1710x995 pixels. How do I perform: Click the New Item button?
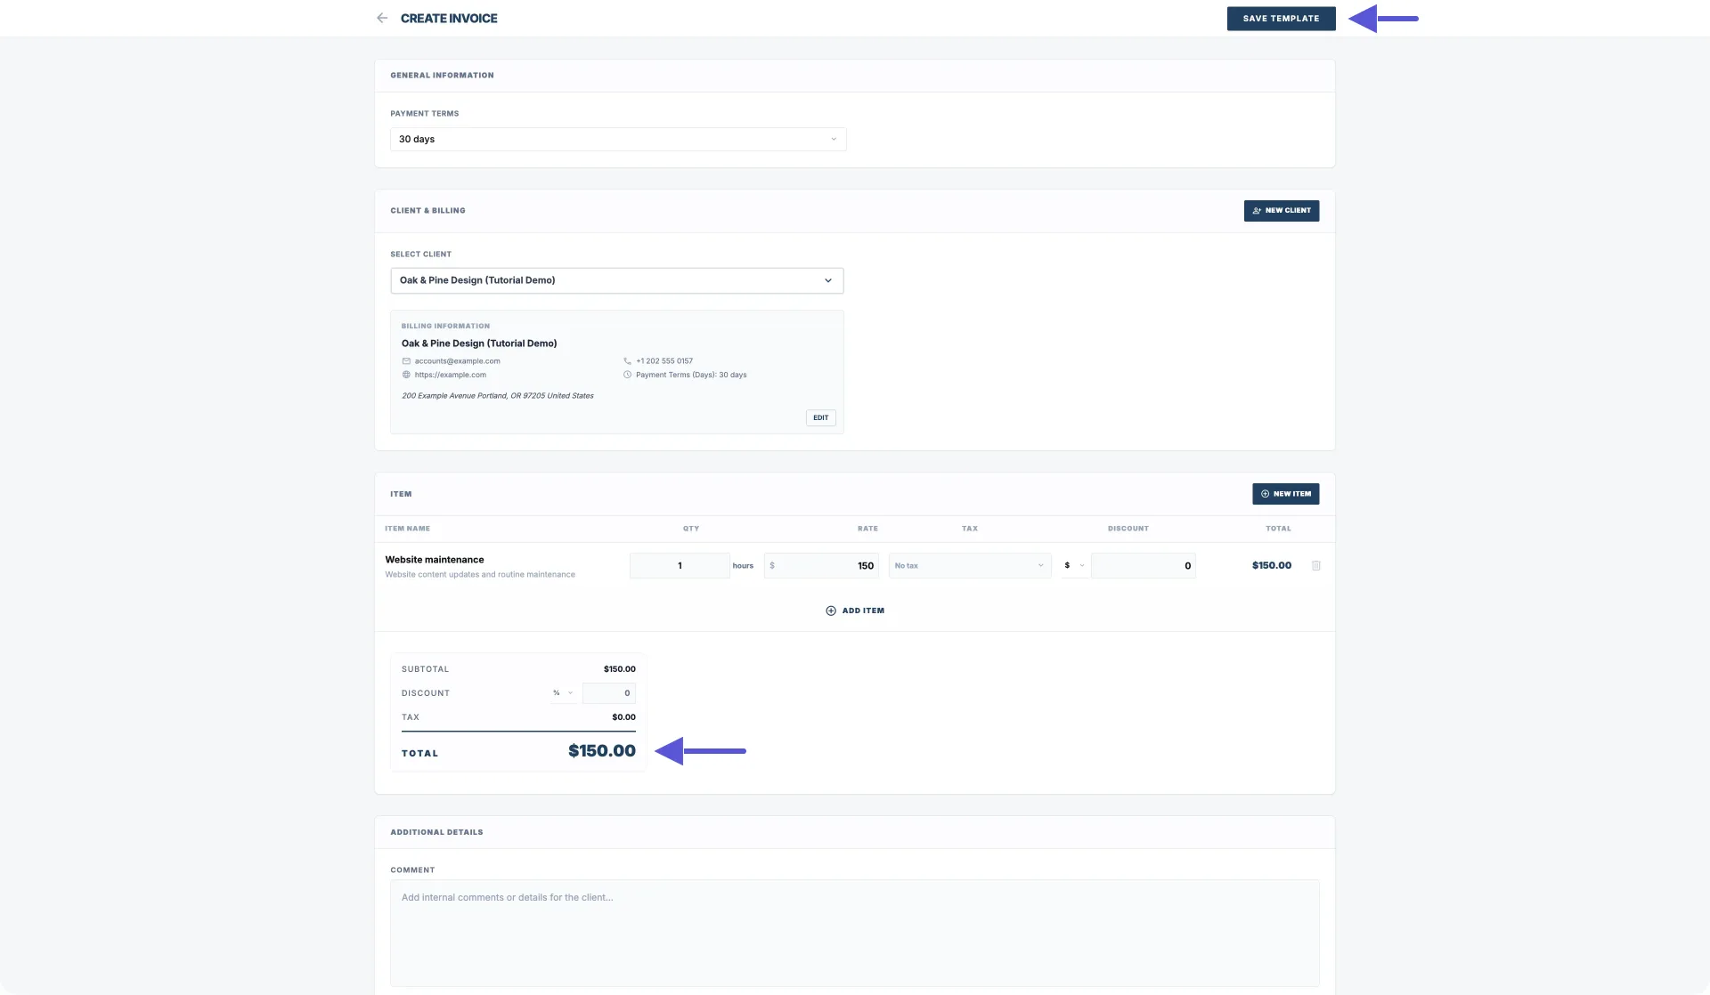[1285, 494]
